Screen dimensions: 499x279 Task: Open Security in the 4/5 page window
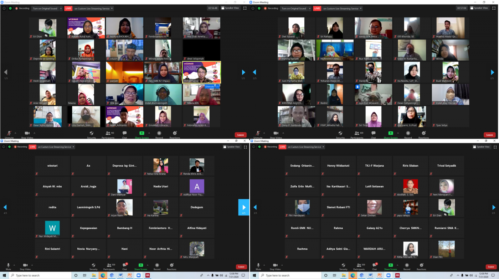(93, 266)
